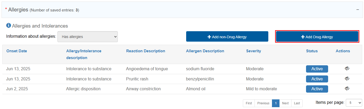Viewport: 364px width, 109px height.
Task: Open the Items per page dropdown
Action: (x=354, y=102)
